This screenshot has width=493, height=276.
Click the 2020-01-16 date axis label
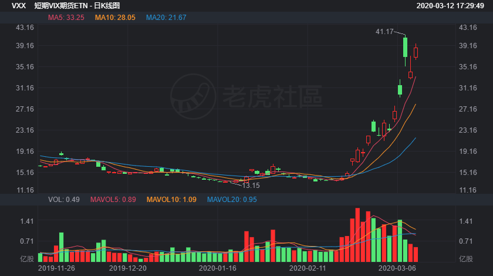pos(218,268)
